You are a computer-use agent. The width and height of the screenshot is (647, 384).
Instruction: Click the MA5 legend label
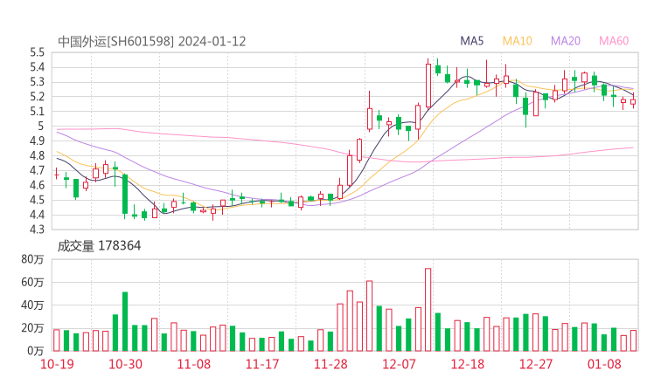(x=471, y=41)
